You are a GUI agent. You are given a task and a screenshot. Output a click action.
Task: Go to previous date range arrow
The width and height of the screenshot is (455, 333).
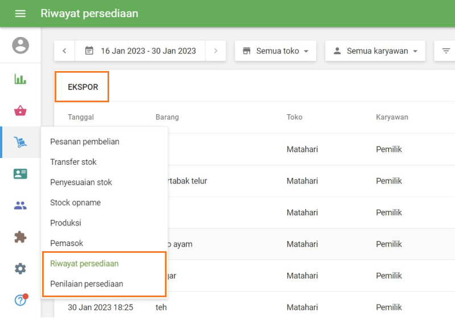[x=64, y=51]
